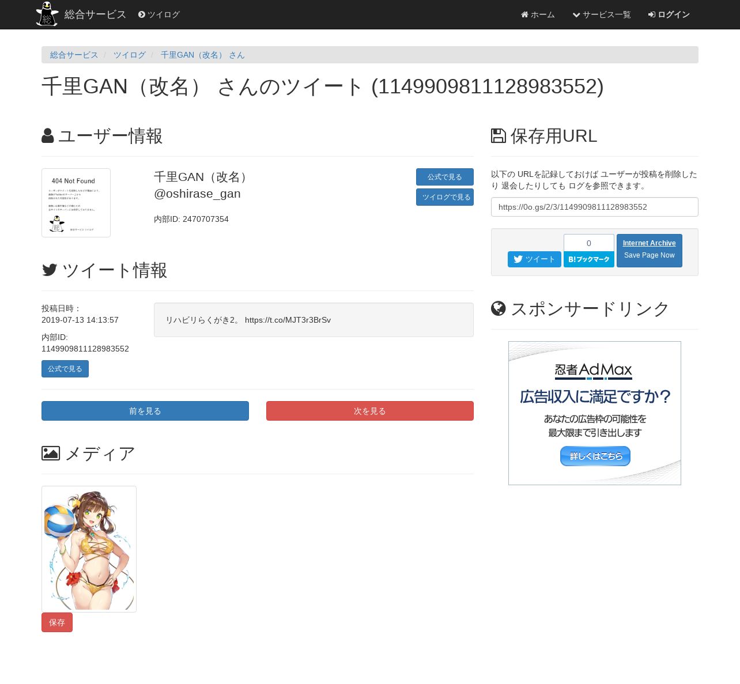Click the 忍者AdMax 詳しくはこちら ad button
This screenshot has height=684, width=740.
click(x=595, y=456)
